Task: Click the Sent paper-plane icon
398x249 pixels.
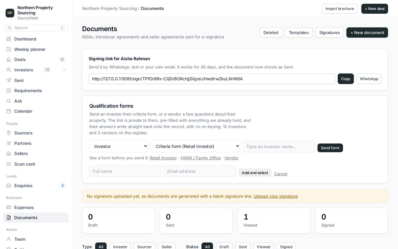Action: click(x=9, y=80)
